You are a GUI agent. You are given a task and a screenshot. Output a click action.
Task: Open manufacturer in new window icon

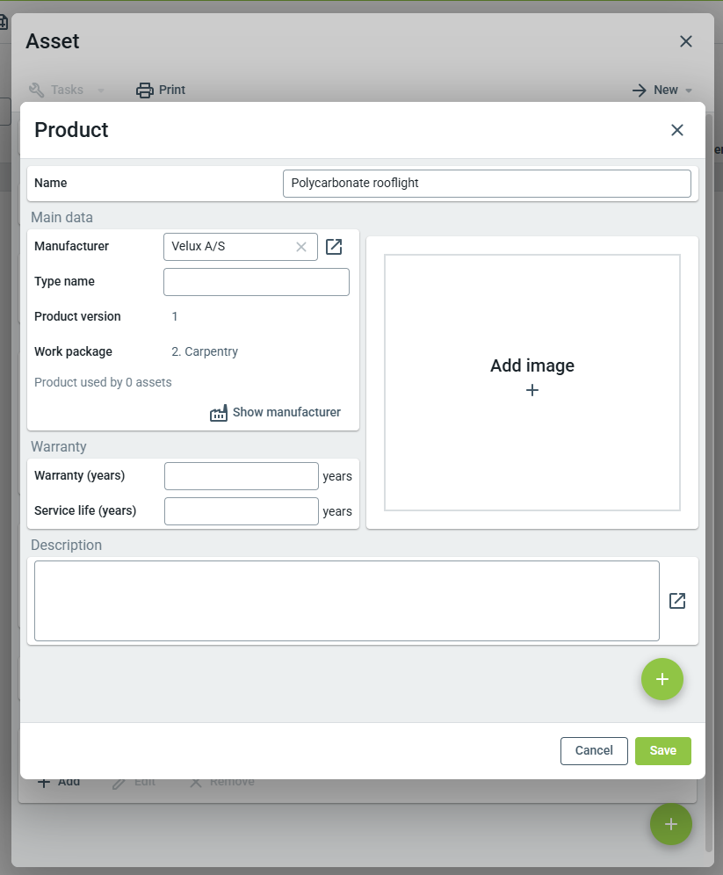click(x=334, y=247)
